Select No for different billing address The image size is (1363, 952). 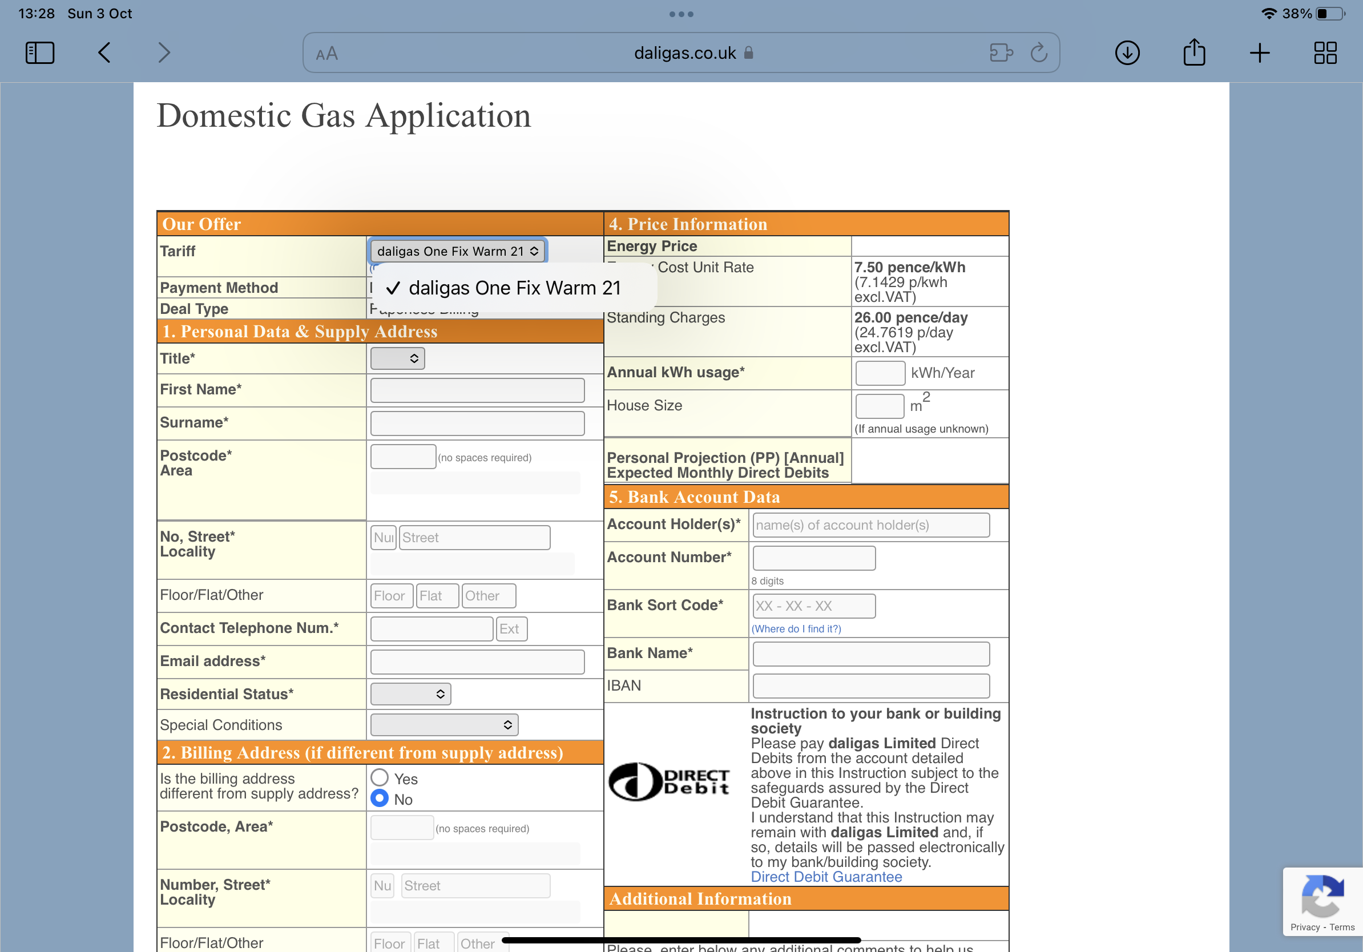click(x=380, y=798)
